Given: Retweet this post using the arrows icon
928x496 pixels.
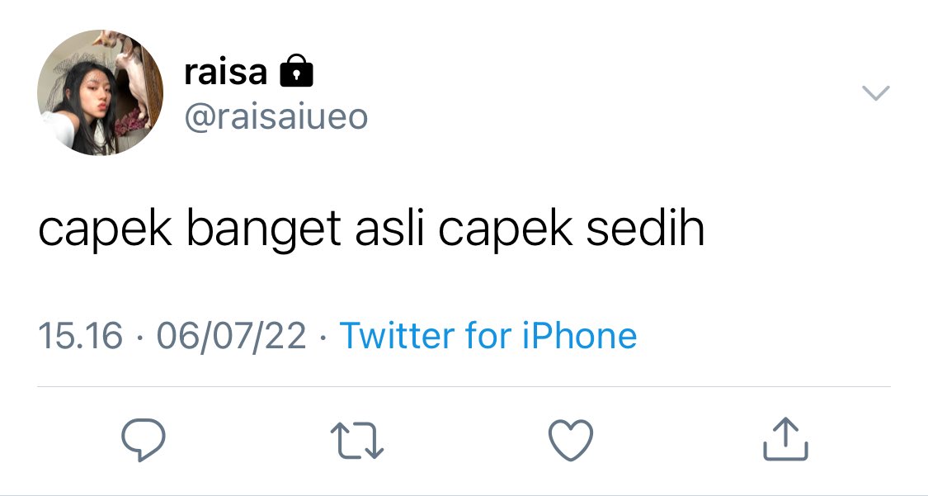Looking at the screenshot, I should 357,441.
